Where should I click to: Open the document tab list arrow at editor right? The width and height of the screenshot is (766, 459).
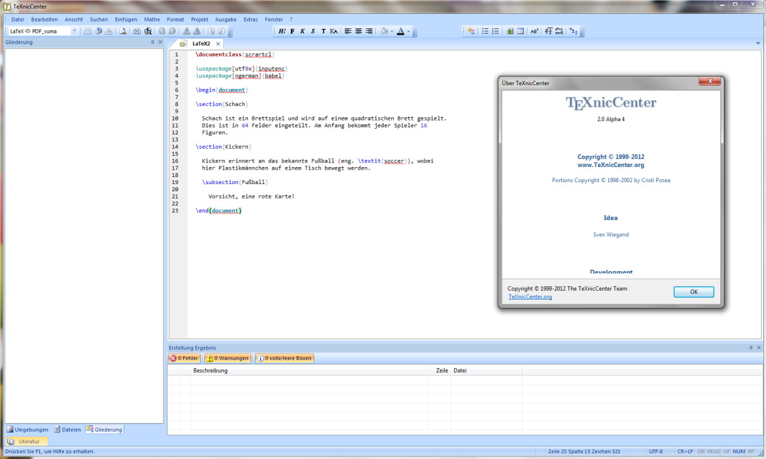(x=758, y=44)
